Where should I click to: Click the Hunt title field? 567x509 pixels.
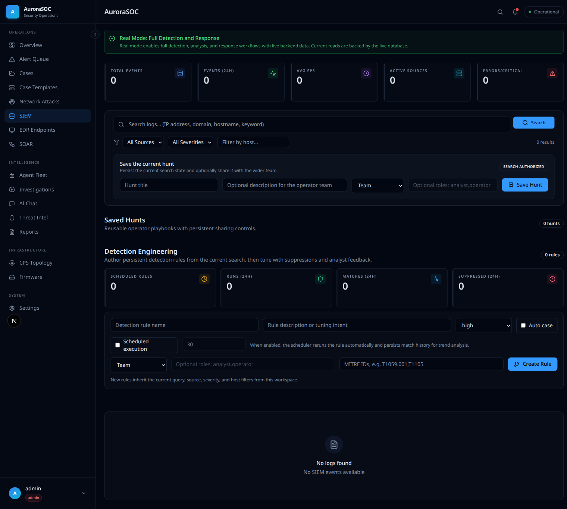click(169, 185)
